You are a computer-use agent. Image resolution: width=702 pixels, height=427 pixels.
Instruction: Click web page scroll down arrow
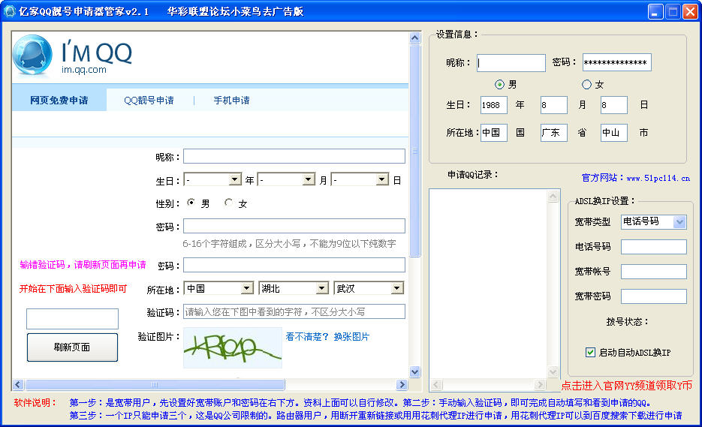pos(415,371)
